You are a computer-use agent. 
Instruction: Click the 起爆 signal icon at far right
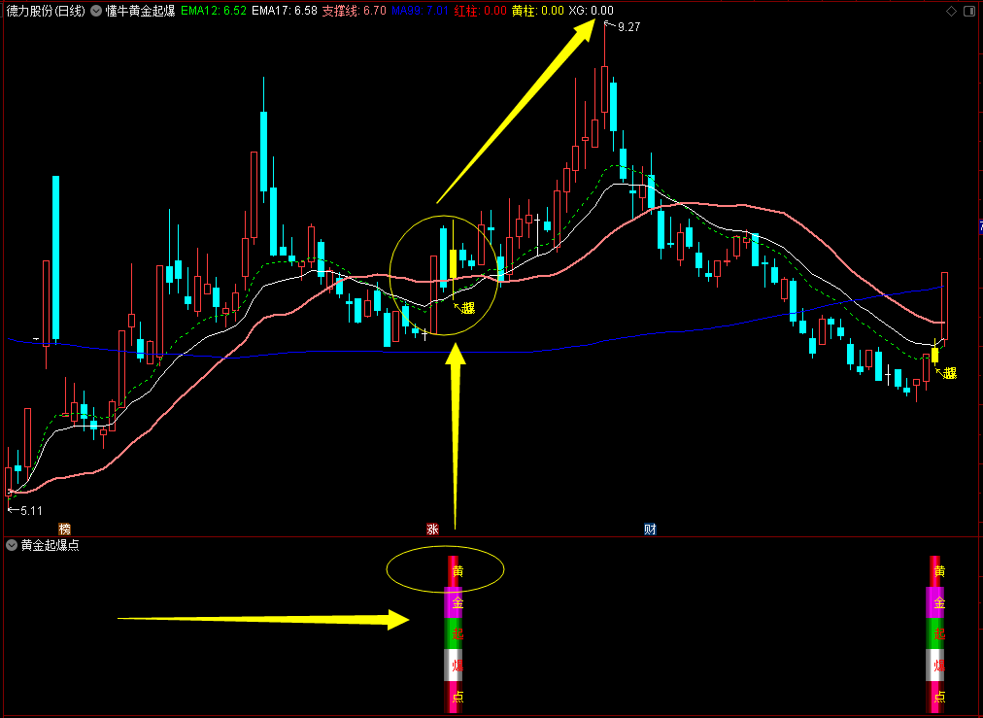948,373
